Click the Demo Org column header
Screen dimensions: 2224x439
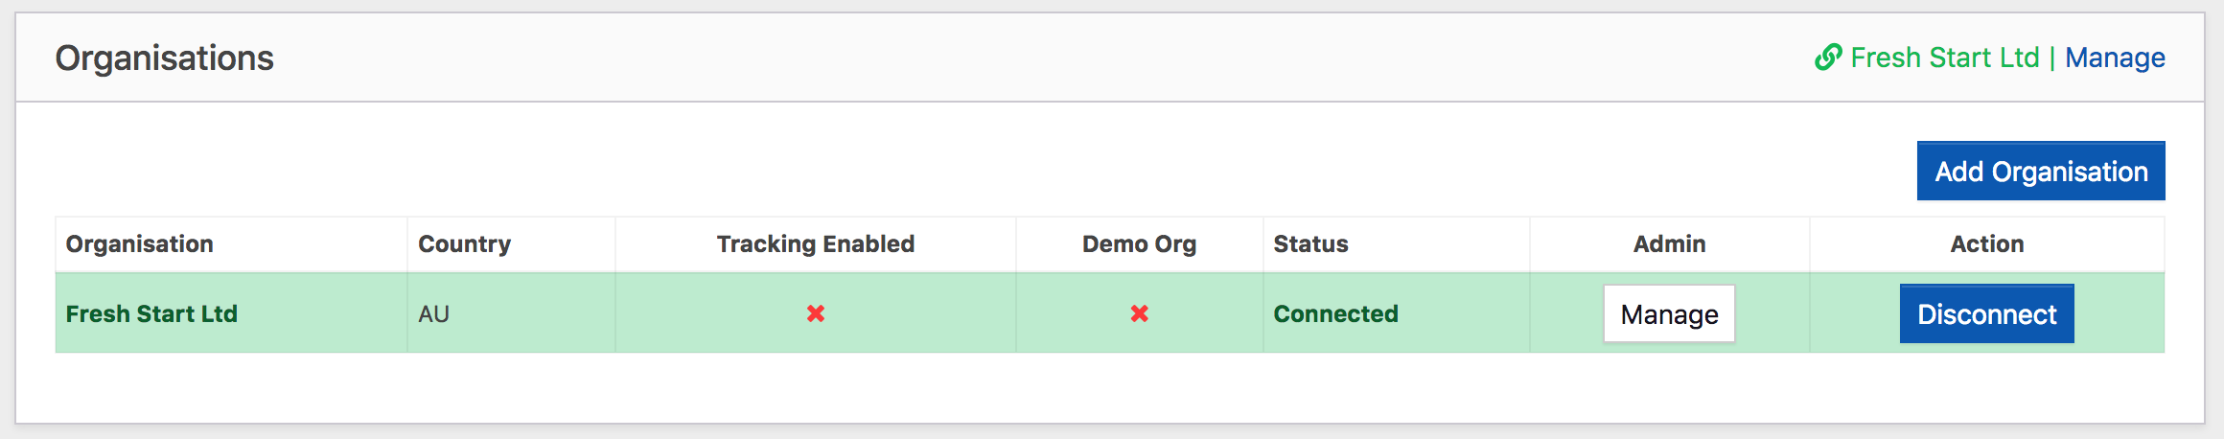click(x=1140, y=243)
